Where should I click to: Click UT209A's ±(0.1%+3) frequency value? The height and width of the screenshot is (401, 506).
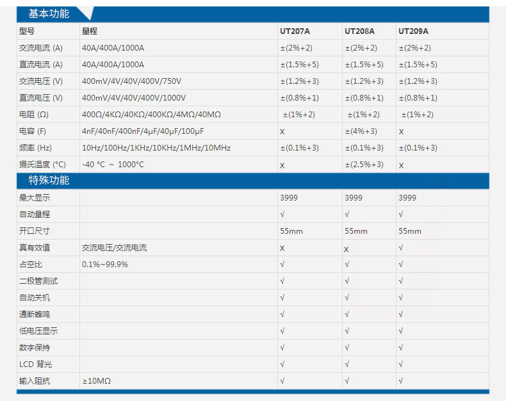[x=418, y=148]
